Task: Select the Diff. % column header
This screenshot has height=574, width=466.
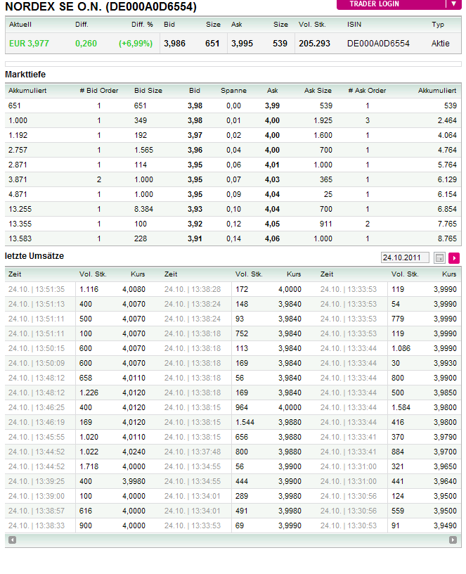Action: coord(142,25)
